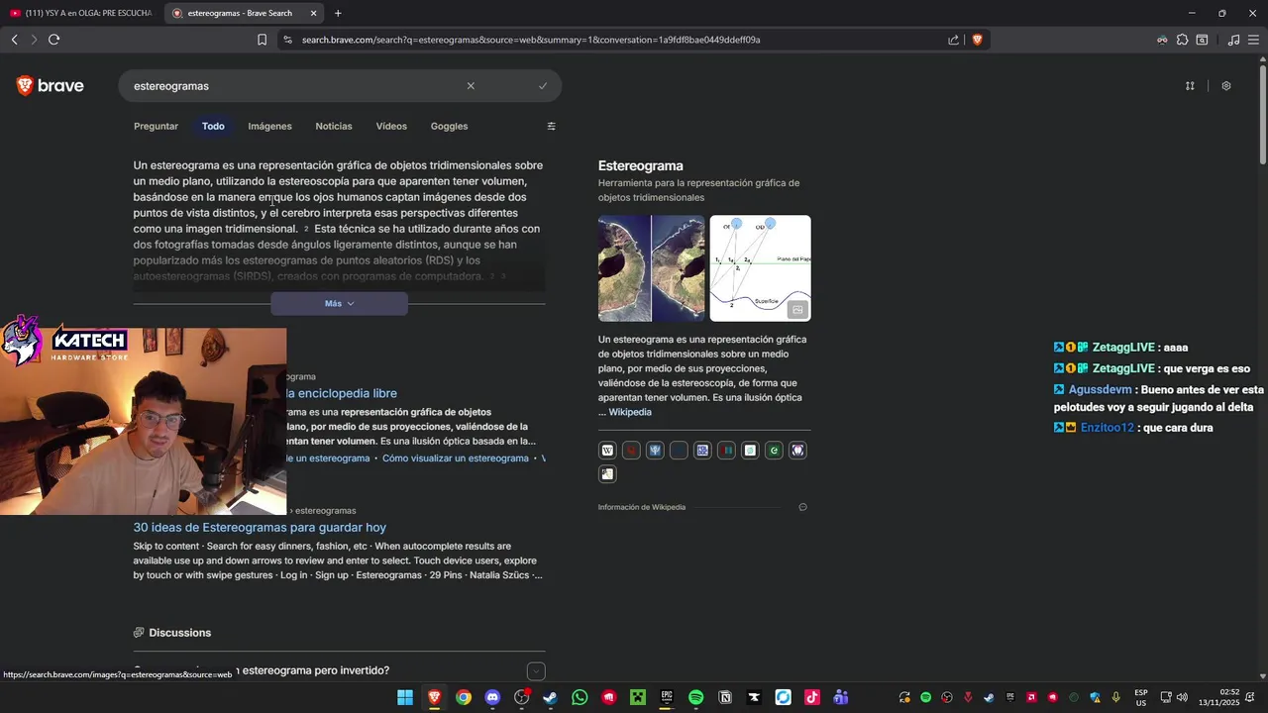Open the clock showing 02:52

1229,697
